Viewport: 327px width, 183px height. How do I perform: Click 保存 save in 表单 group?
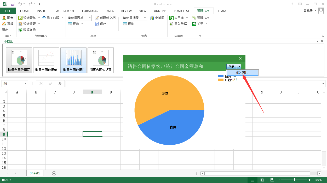pos(100,24)
